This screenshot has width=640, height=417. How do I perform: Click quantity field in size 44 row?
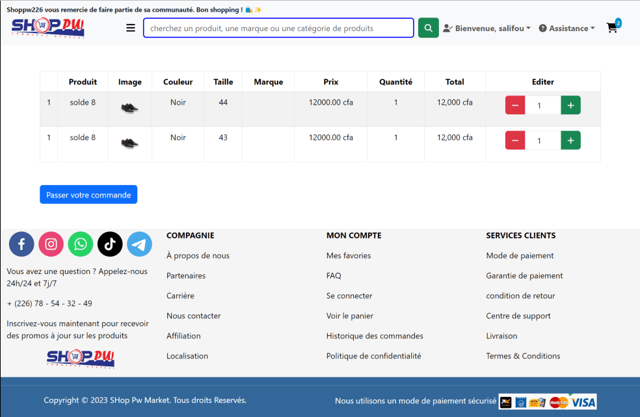(x=543, y=105)
